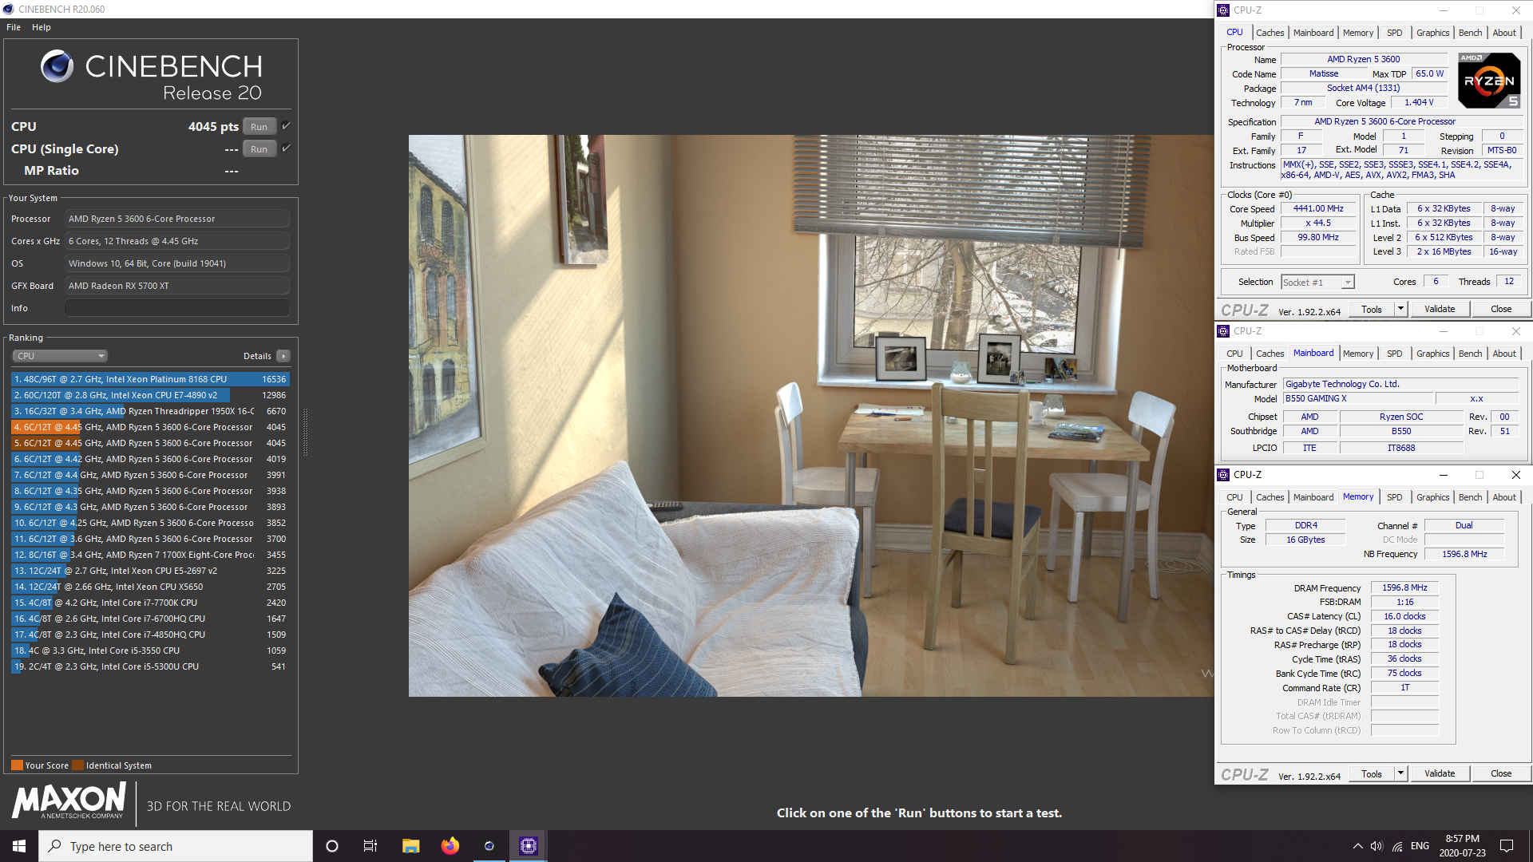1533x862 pixels.
Task: Open network Wi-Fi tray icon
Action: 1397,846
